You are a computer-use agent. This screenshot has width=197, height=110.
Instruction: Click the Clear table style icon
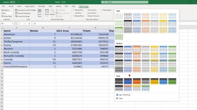pos(117,98)
